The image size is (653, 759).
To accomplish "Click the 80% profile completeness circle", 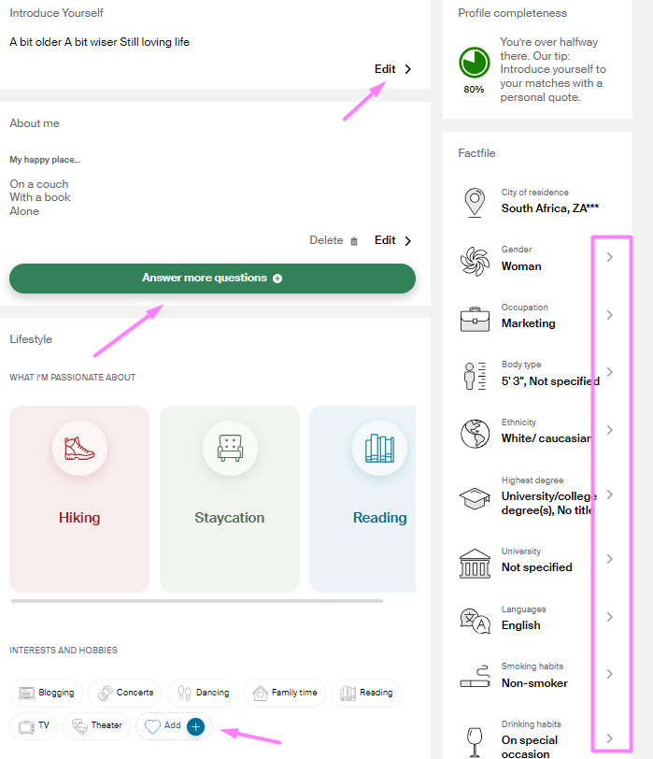I will 474,64.
